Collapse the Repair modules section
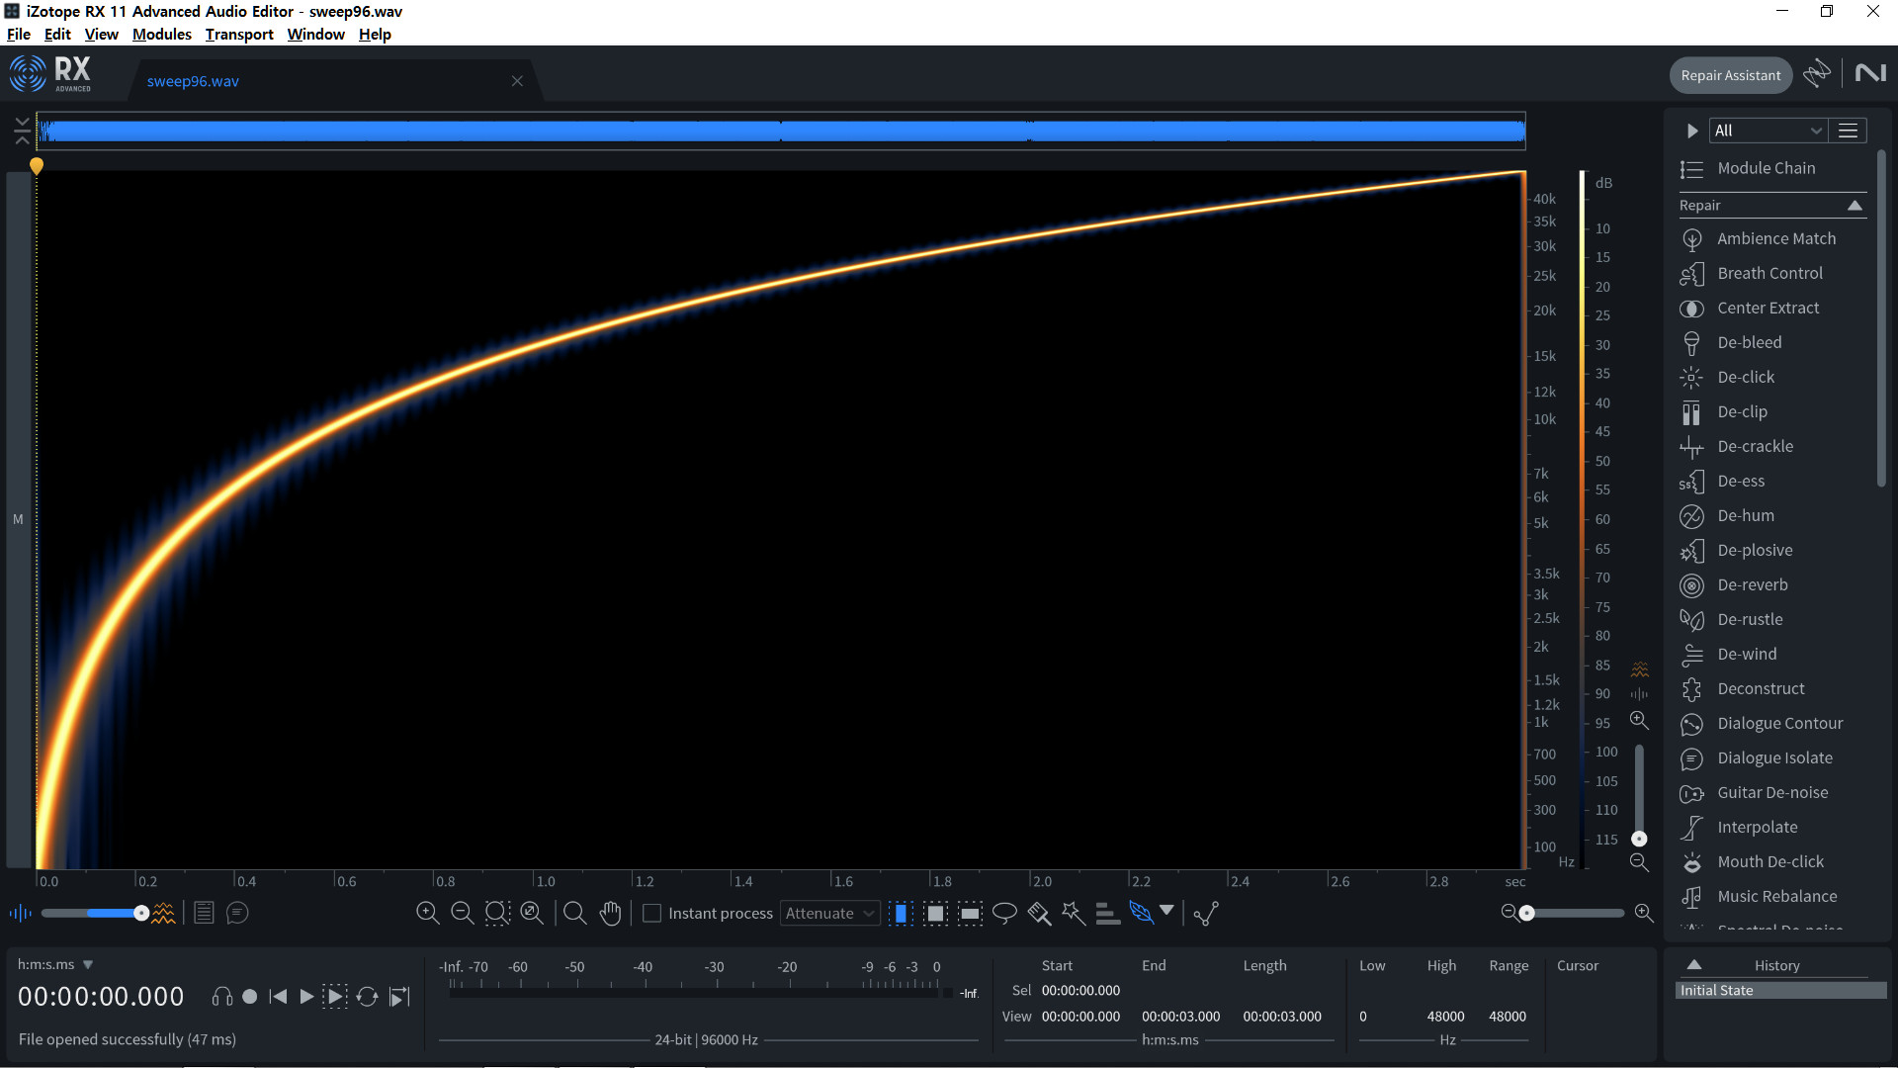 coord(1855,205)
